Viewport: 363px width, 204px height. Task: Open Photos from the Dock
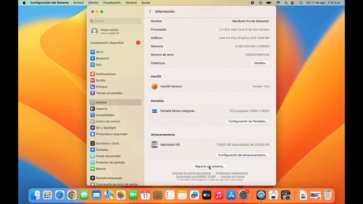[x=121, y=195]
